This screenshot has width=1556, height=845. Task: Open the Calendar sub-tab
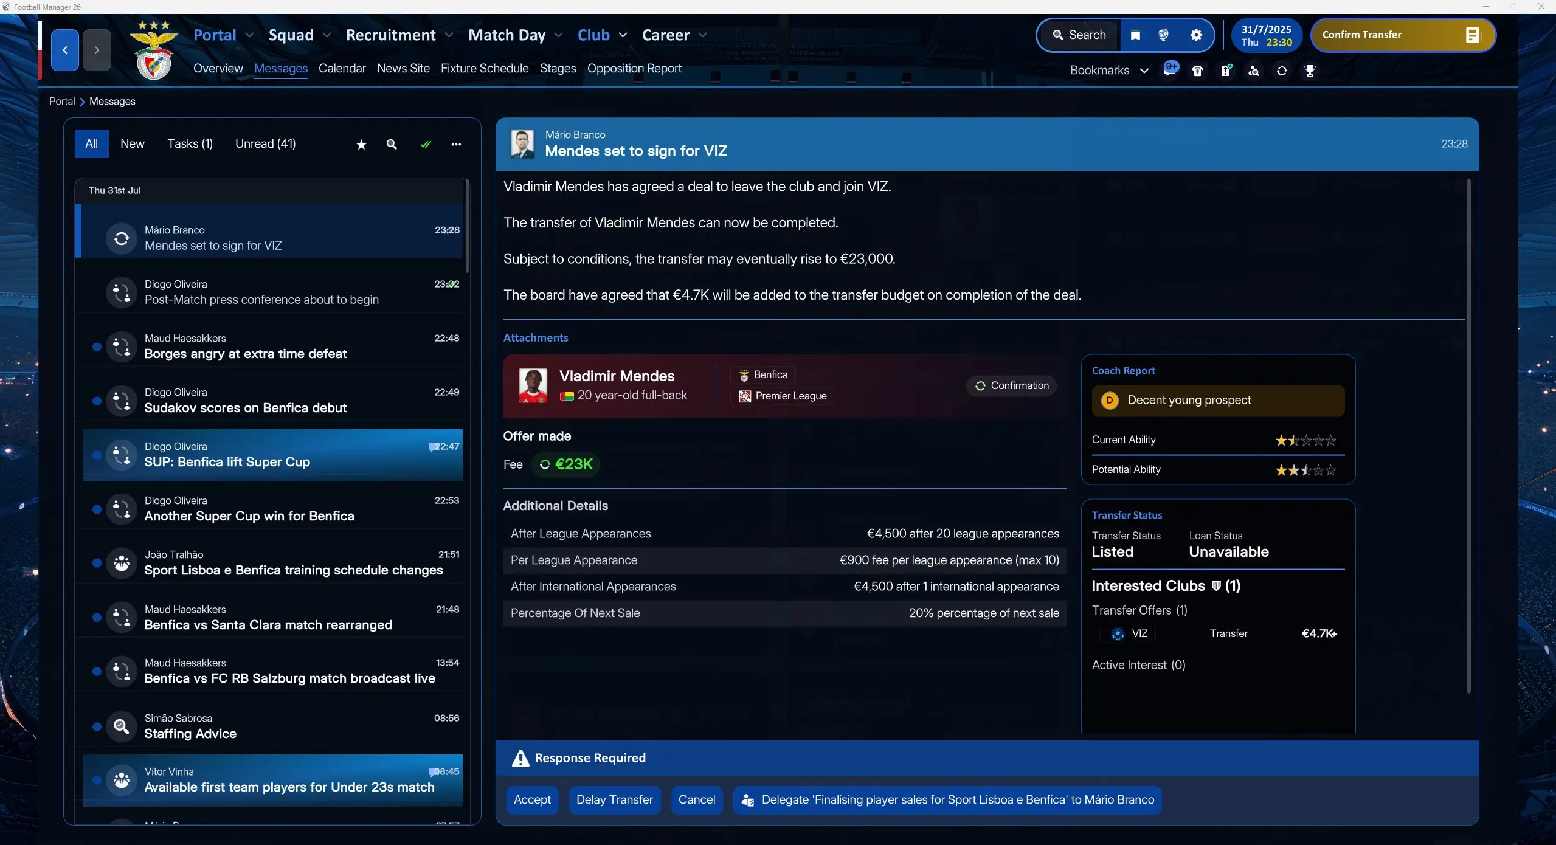pos(342,68)
